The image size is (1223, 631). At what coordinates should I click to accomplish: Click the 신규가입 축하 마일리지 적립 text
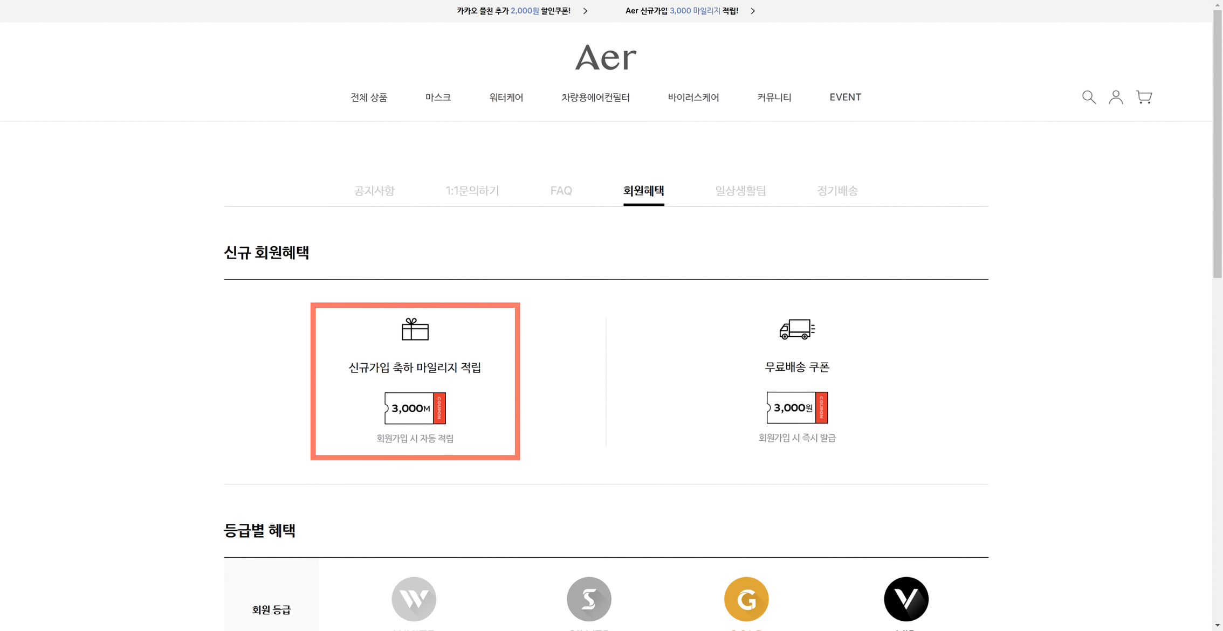[415, 367]
